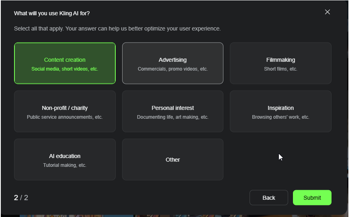The image size is (350, 217).
Task: Close the Kling AI survey dialog
Action: 327,12
